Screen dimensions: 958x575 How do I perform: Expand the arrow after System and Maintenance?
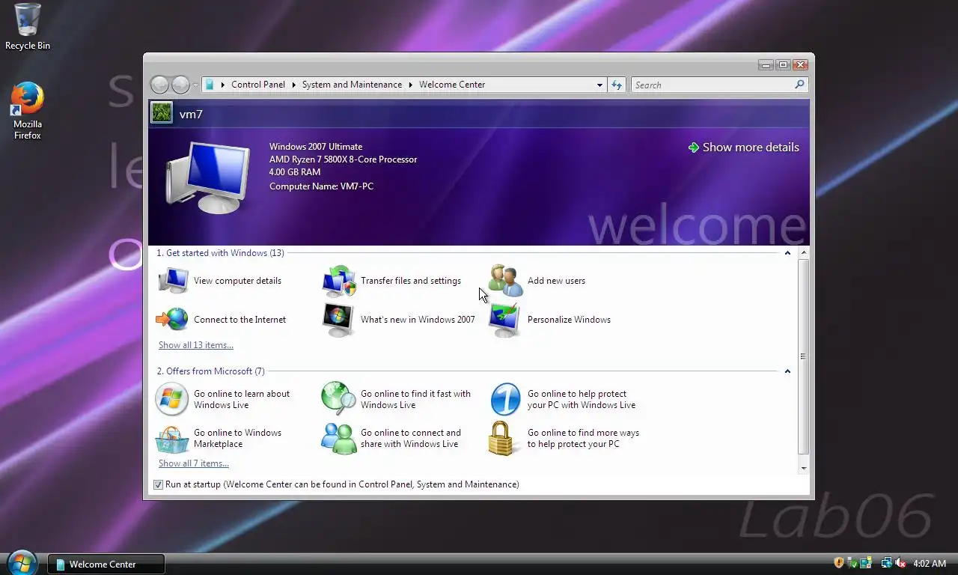(411, 85)
